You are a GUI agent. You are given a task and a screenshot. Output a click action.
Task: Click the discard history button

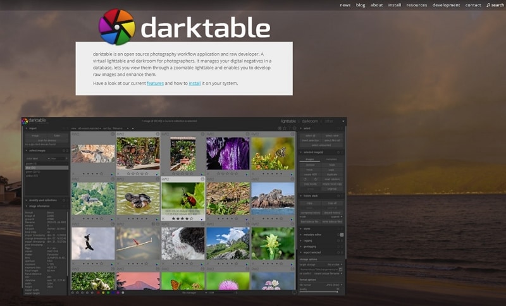[x=331, y=213]
